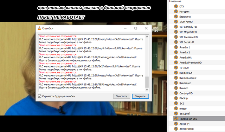Select Сапфир HD channel name

(186, 93)
